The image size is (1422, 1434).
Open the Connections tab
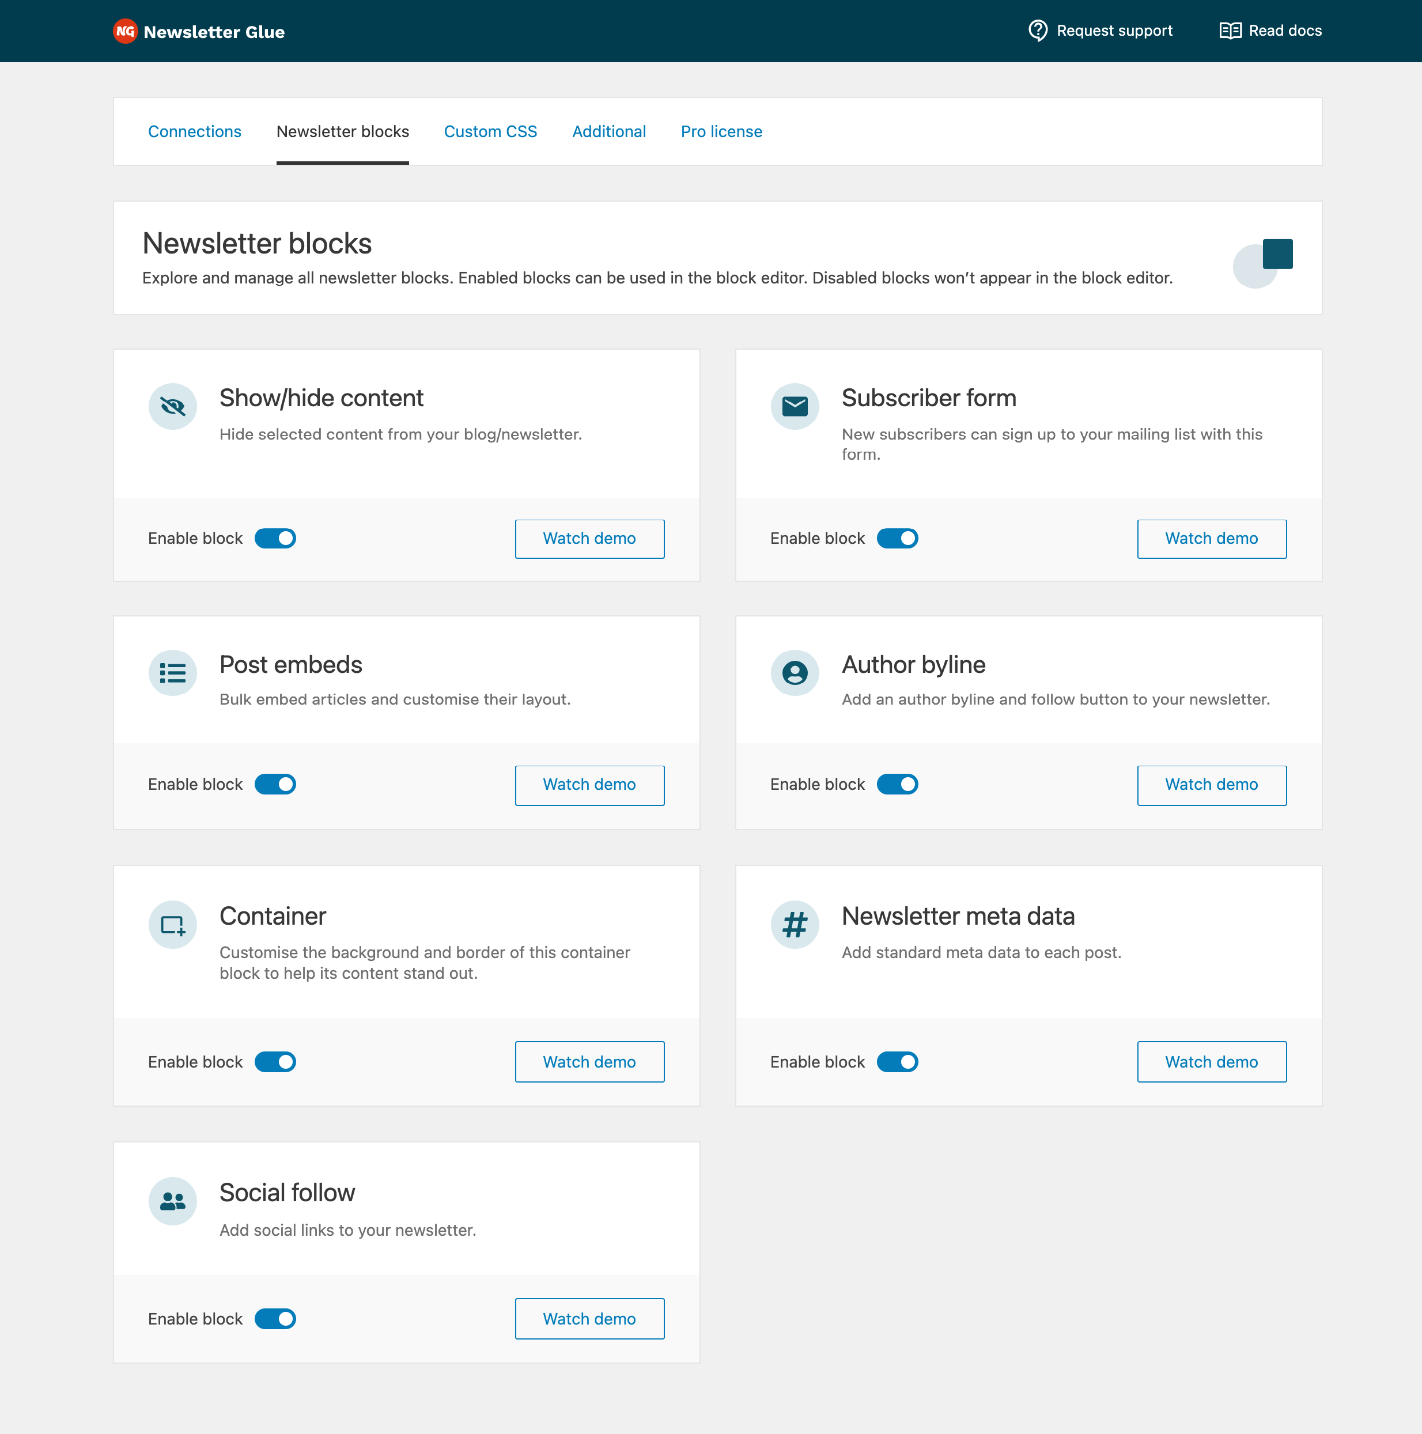pos(194,131)
